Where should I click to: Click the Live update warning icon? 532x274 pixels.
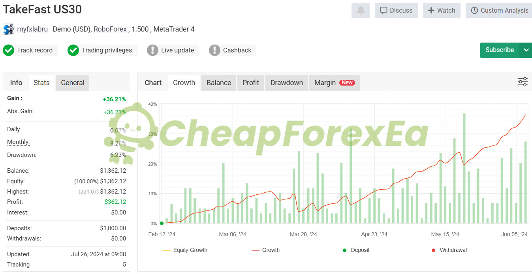click(152, 50)
